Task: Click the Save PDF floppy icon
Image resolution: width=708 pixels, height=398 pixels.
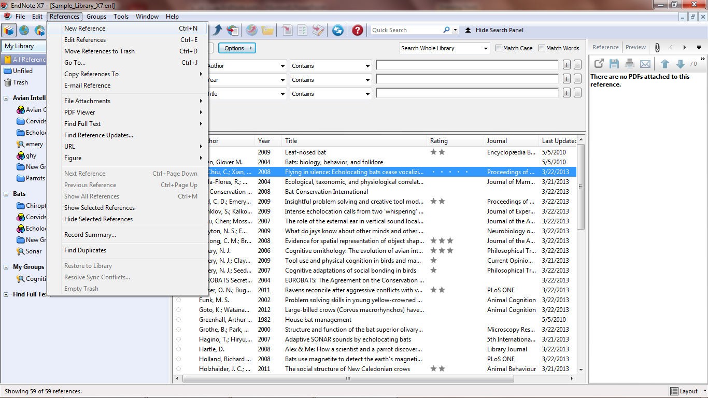Action: [614, 64]
